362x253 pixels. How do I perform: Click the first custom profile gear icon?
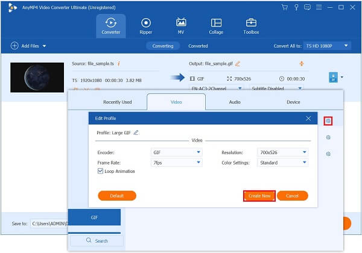pyautogui.click(x=328, y=120)
